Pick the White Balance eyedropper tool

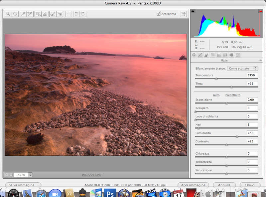coord(23,14)
